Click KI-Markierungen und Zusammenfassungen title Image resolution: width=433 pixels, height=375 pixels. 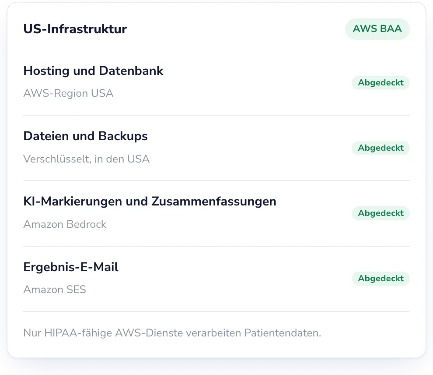click(150, 202)
